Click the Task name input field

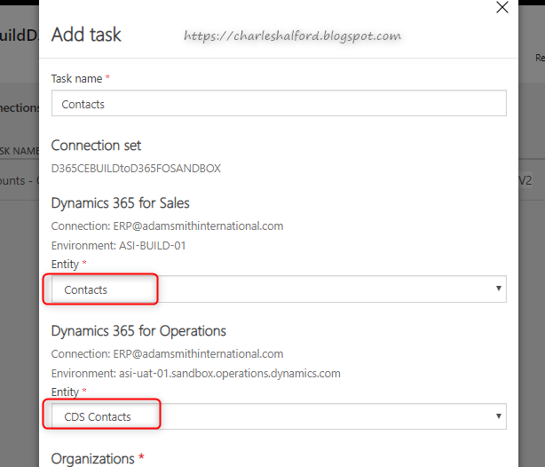tap(279, 104)
